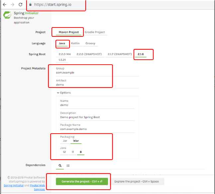This screenshot has width=215, height=194.
Task: Switch to dependency list view icon
Action: point(68,166)
